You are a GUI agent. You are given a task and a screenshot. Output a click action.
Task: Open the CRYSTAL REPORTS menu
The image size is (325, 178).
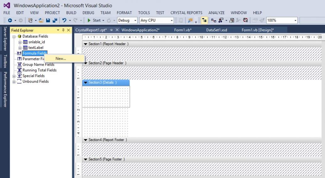click(x=186, y=13)
